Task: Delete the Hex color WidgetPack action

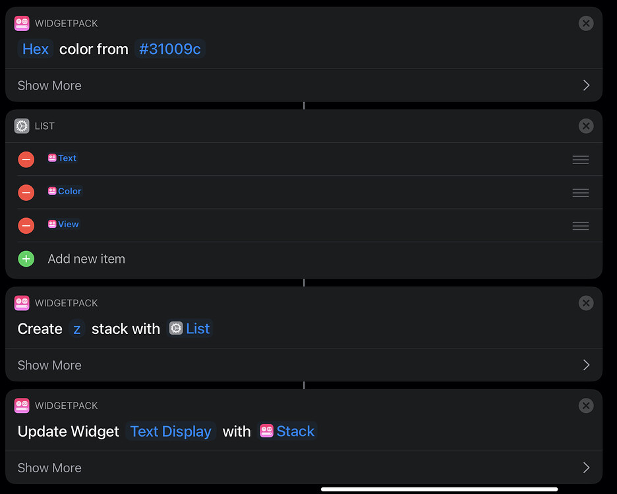Action: pyautogui.click(x=586, y=23)
